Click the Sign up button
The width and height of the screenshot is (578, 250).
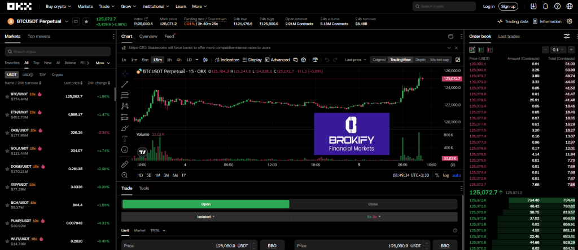click(x=508, y=7)
